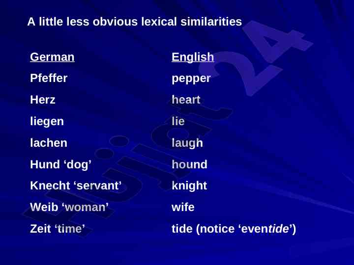This screenshot has width=354, height=265.
Task: Click the German word liegen
Action: [x=47, y=122]
